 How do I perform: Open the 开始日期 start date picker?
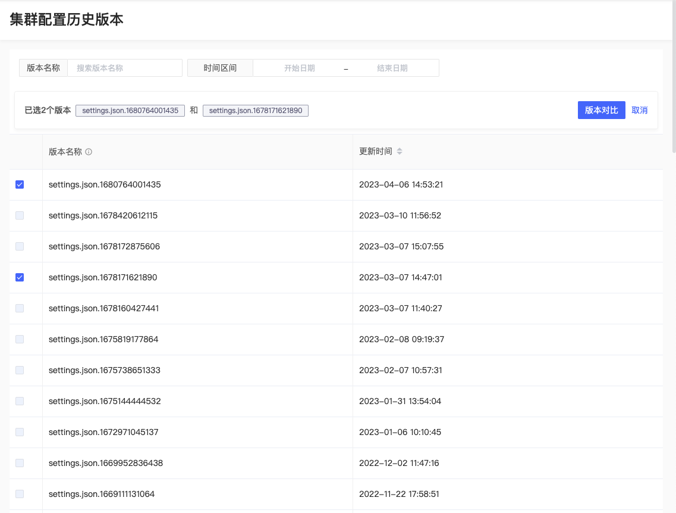[x=299, y=68]
